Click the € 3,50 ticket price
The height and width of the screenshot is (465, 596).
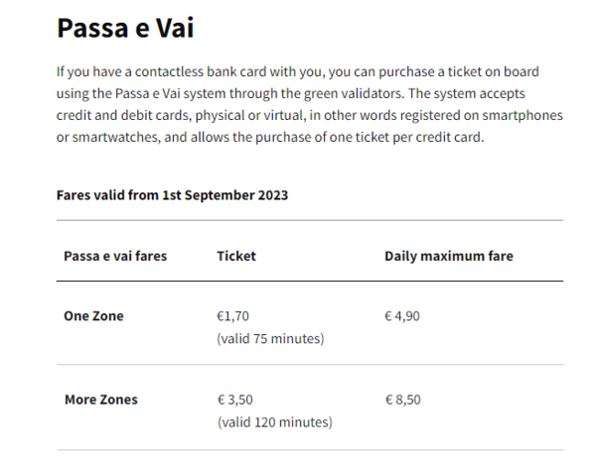(x=234, y=400)
